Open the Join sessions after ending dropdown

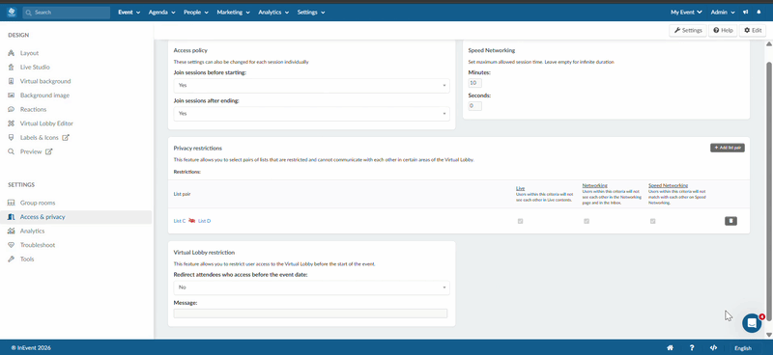click(x=311, y=113)
